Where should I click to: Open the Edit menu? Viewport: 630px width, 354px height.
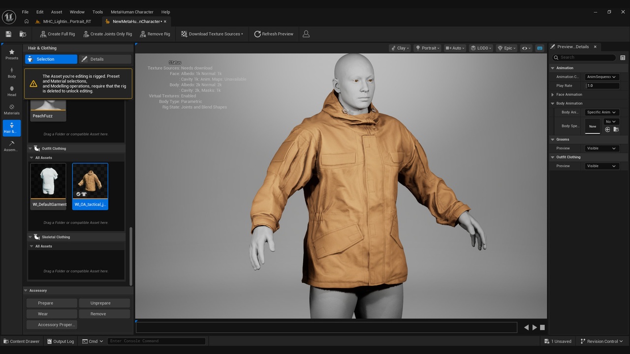tap(40, 12)
